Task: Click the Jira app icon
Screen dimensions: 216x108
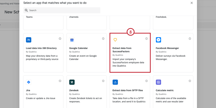Action: [29, 82]
